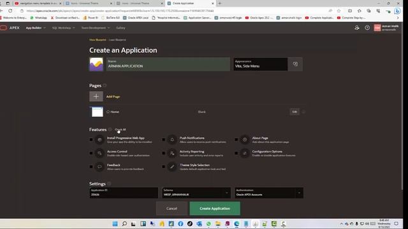Open the Oracle APEX Local bookmark
This screenshot has width=408, height=229.
pos(136,18)
